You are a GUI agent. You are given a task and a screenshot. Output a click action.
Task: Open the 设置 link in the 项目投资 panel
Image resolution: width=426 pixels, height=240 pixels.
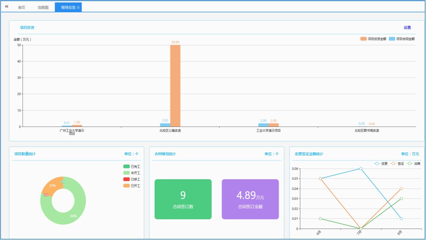pyautogui.click(x=407, y=28)
